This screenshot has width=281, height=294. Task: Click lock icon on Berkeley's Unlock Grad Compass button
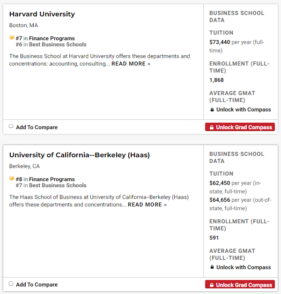(x=212, y=285)
